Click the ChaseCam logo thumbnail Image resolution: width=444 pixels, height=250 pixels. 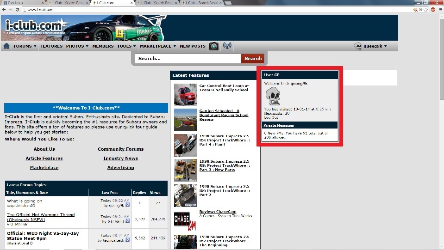coord(185,221)
